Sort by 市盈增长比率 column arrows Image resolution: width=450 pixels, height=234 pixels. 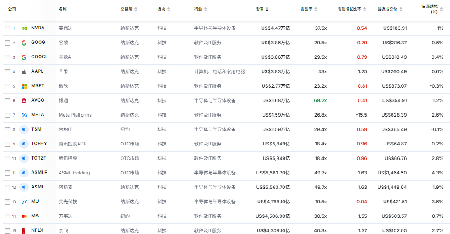(x=364, y=10)
